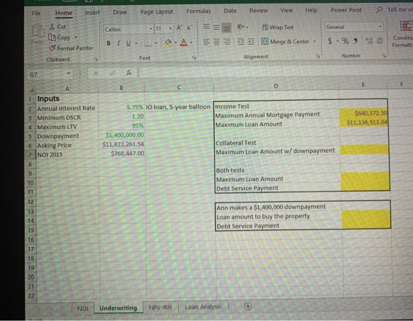Select column B header
The height and width of the screenshot is (321, 413).
click(121, 88)
